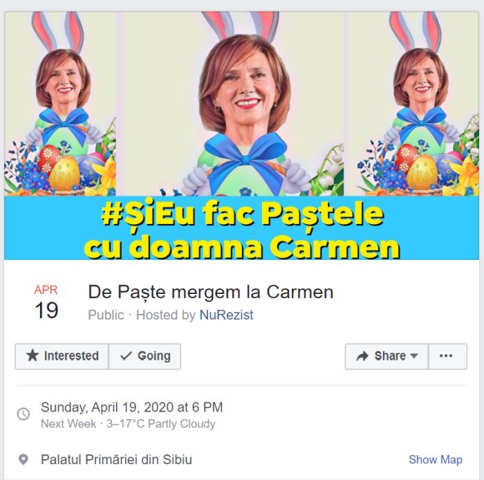Click the event title De Paște mergem la Carmen
Viewport: 484px width, 480px height.
(210, 292)
